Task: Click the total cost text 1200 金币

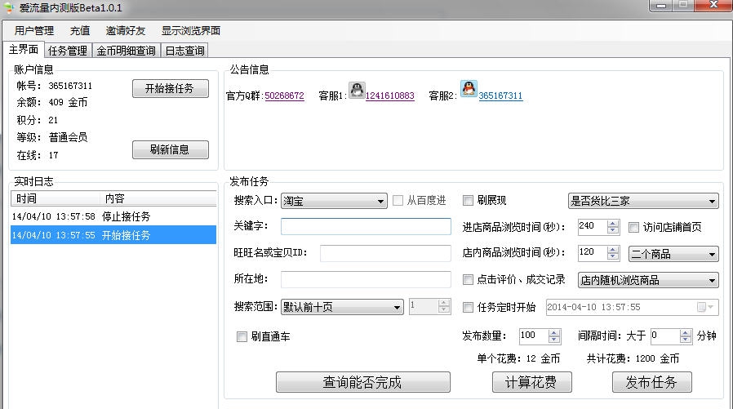Action: coord(657,358)
